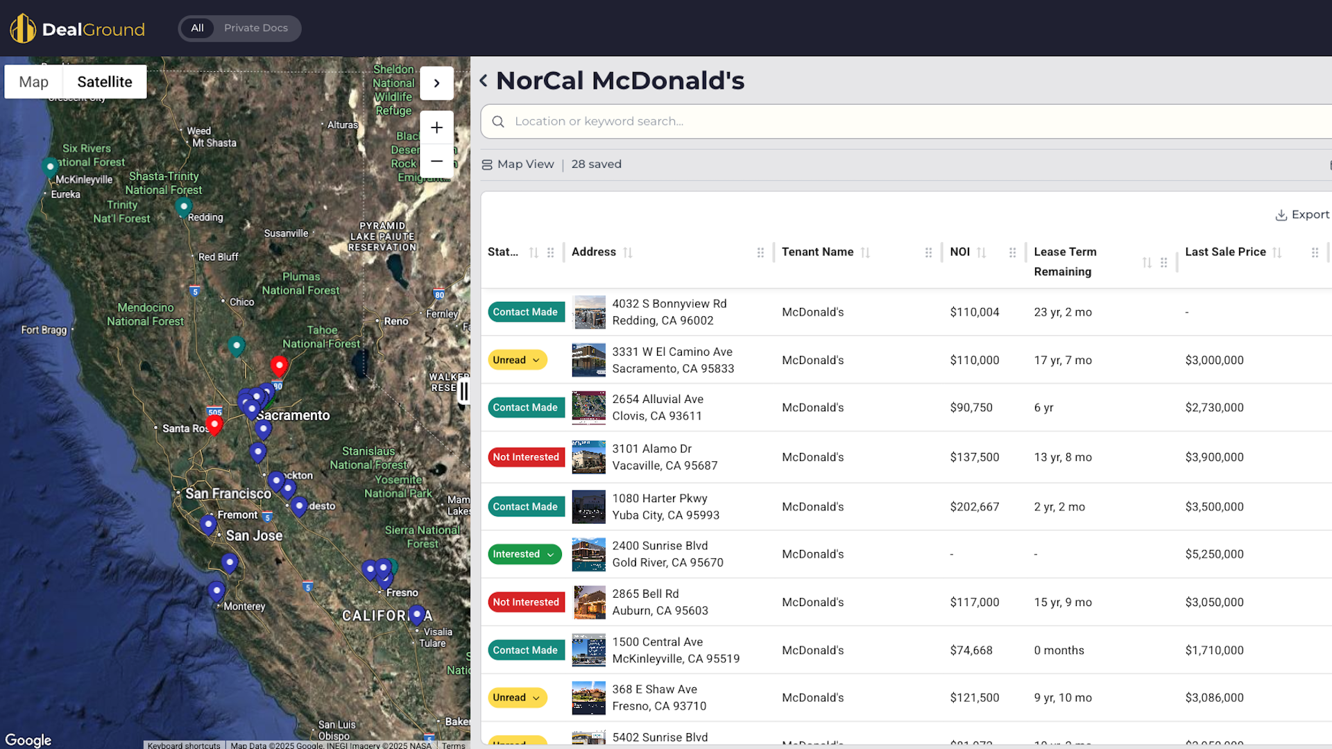Switch to the Map tab

33,82
